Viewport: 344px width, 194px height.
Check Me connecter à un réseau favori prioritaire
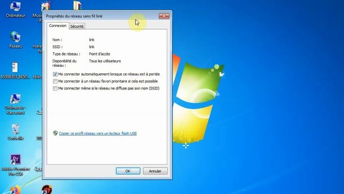point(55,81)
